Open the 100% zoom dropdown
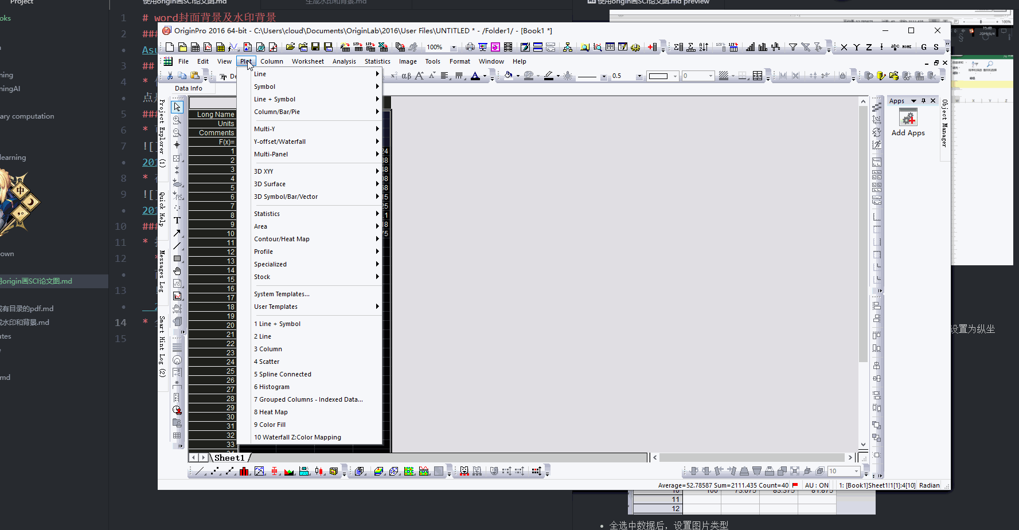 (454, 47)
